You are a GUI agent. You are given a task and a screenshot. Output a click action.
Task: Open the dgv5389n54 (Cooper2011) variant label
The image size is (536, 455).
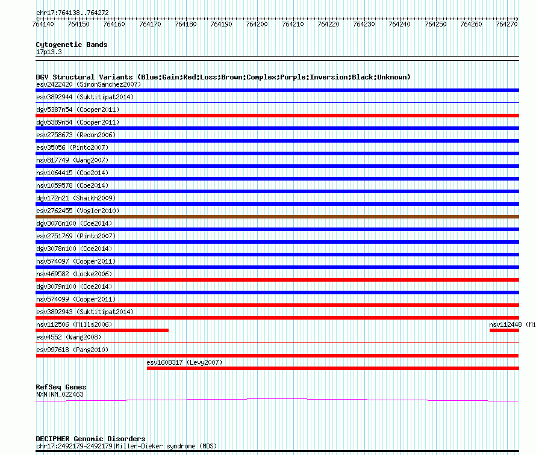tap(78, 122)
